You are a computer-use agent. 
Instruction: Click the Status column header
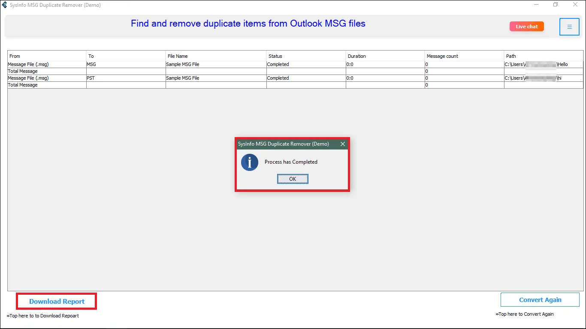(x=306, y=56)
